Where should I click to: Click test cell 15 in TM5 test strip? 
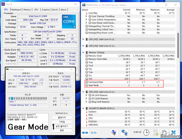click(46, 98)
